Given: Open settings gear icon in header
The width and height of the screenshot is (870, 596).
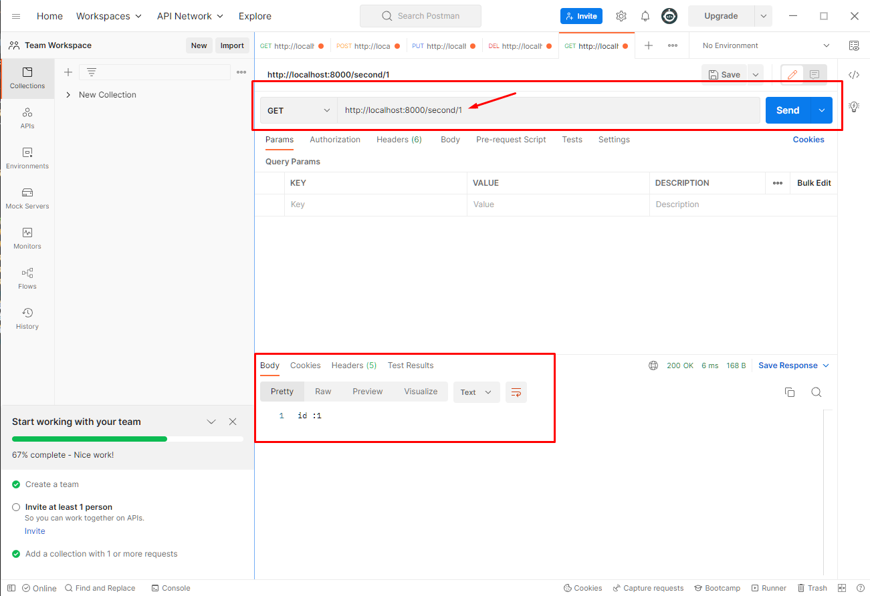Looking at the screenshot, I should coord(621,16).
